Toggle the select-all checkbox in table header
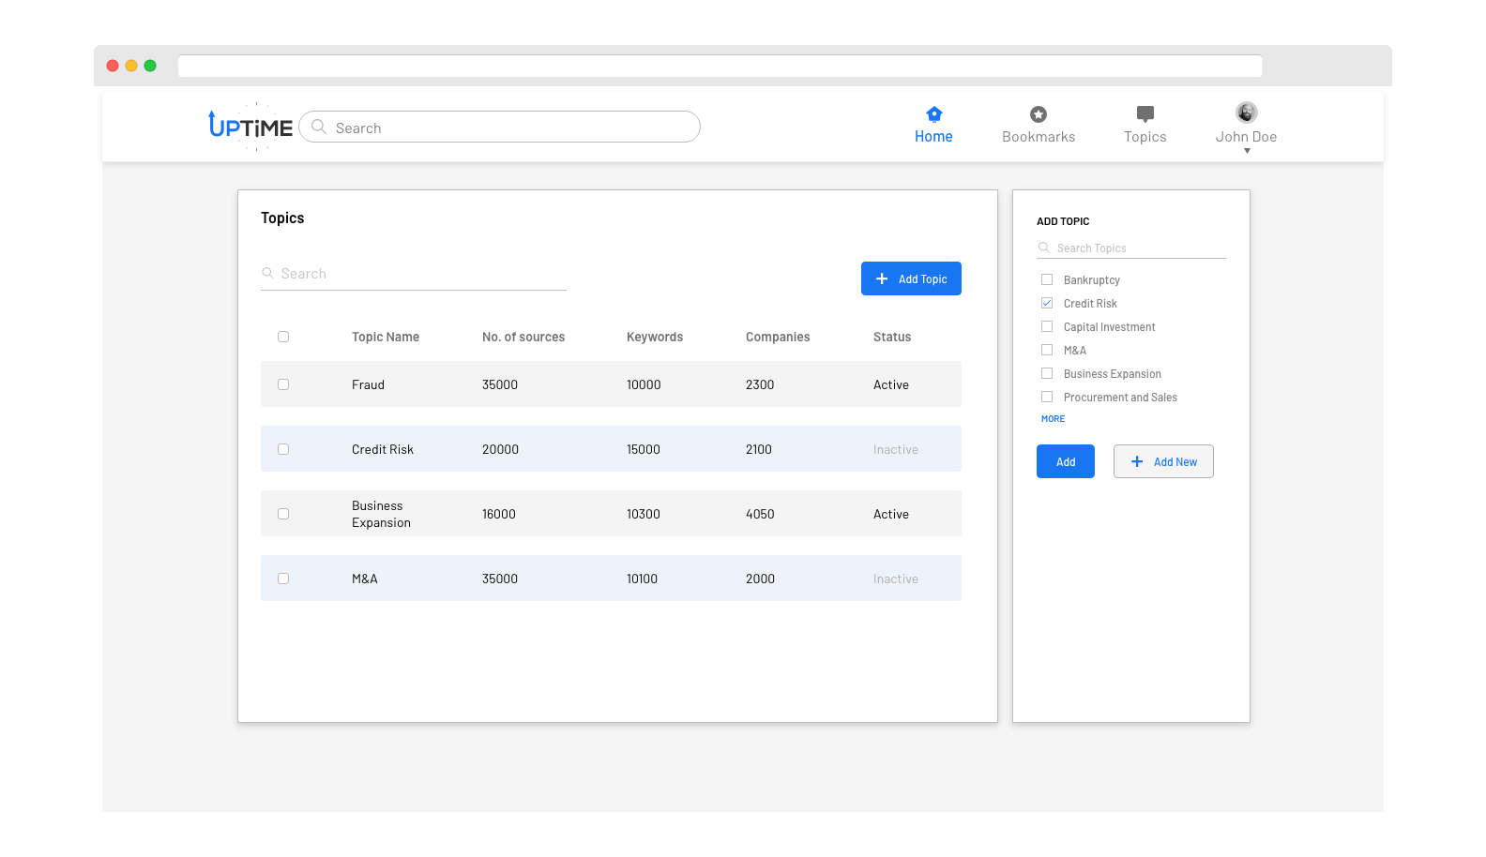The height and width of the screenshot is (857, 1486). [283, 337]
